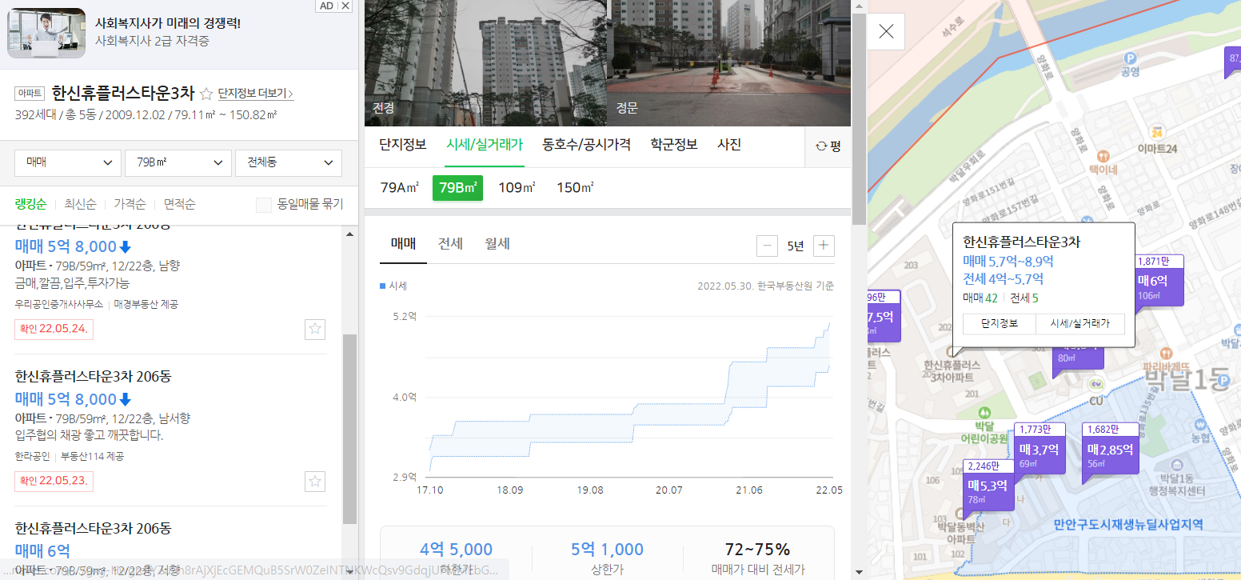Open the 전경 photo thumbnail
Screen dimensions: 1241x580
point(485,63)
